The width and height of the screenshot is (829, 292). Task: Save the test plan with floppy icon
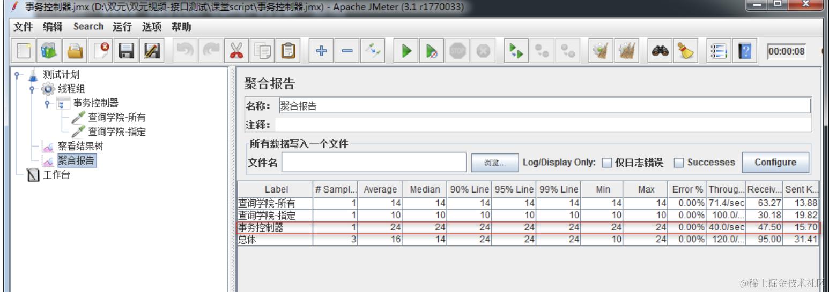tap(127, 51)
